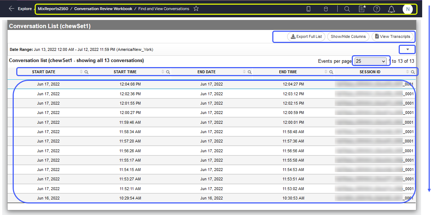Click the database icon in the top bar

325,9
